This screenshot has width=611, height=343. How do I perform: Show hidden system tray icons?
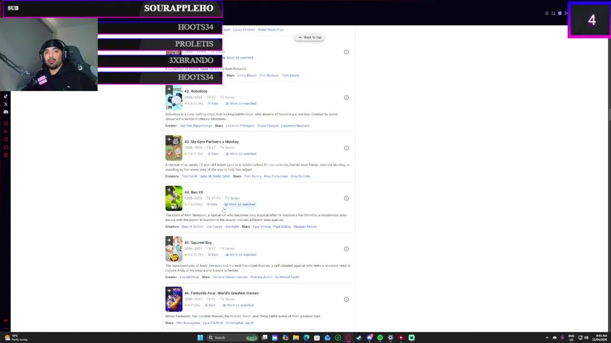tap(547, 338)
